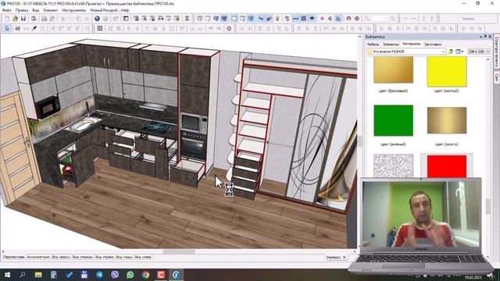
Task: Click the New project icon
Action: click(7, 19)
